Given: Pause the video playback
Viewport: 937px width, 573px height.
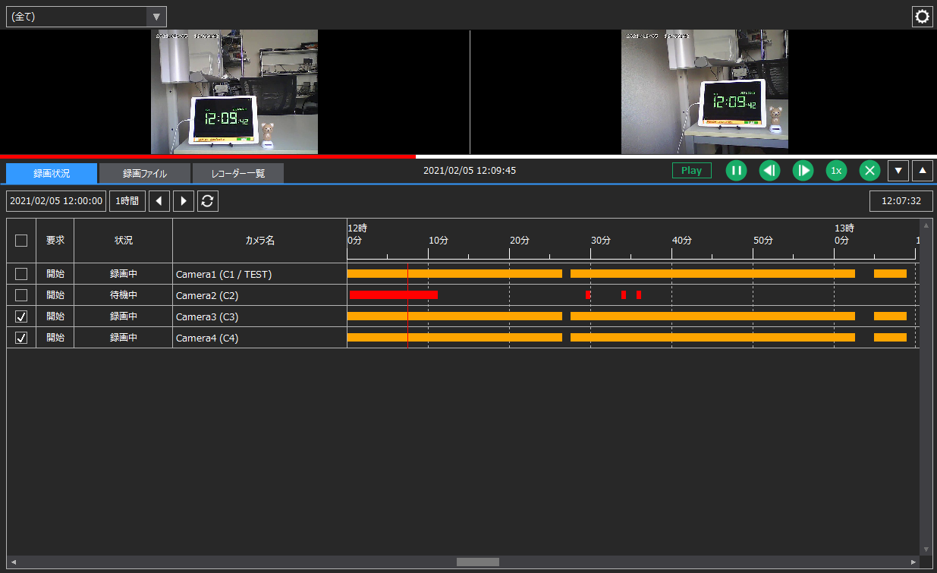Looking at the screenshot, I should tap(736, 170).
